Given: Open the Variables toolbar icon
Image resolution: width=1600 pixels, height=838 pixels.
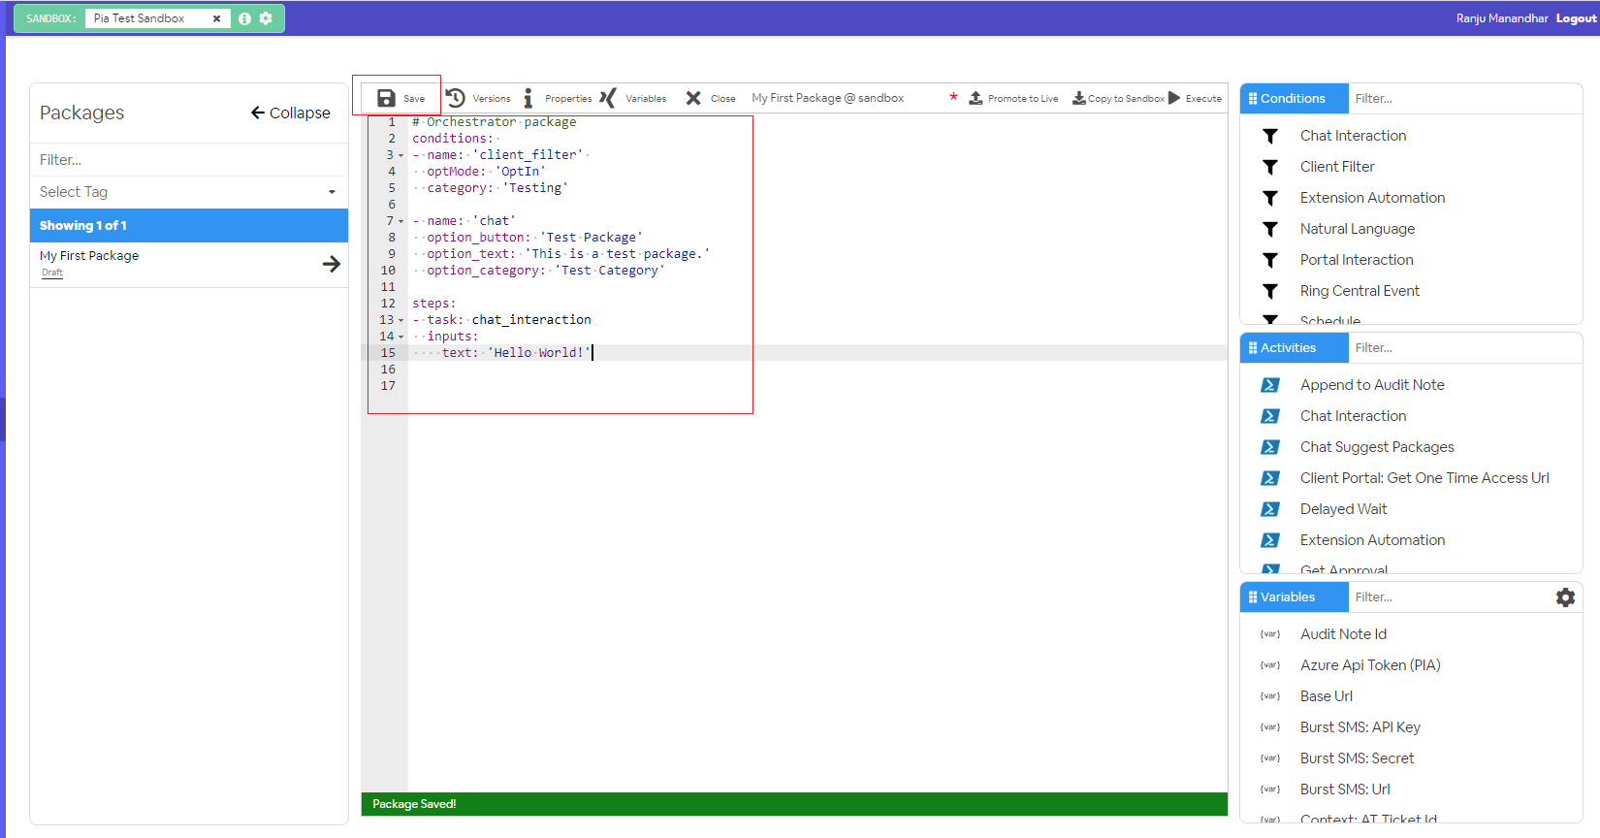Looking at the screenshot, I should (x=608, y=98).
